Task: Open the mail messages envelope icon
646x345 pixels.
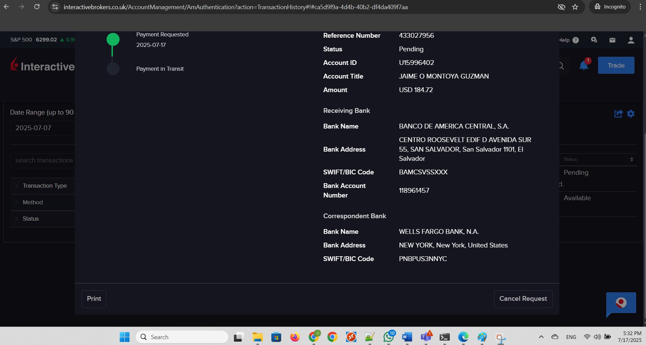Action: 612,40
